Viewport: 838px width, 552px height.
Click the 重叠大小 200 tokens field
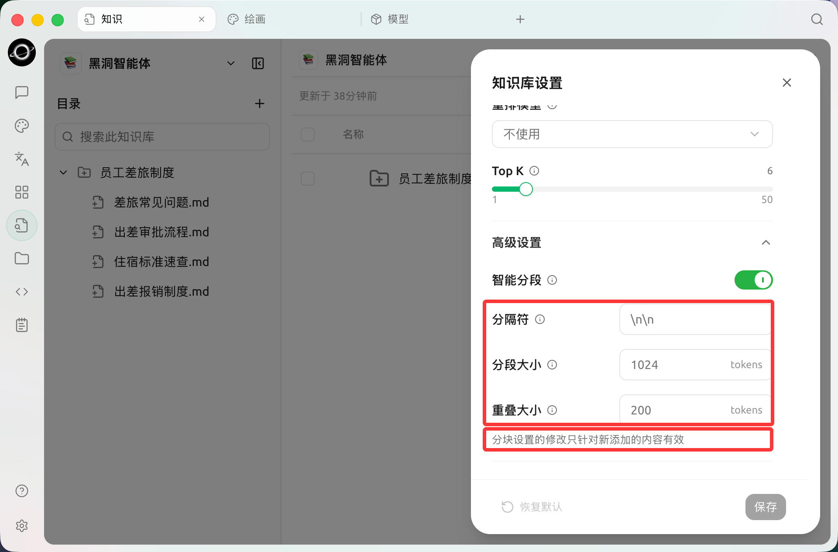click(695, 410)
